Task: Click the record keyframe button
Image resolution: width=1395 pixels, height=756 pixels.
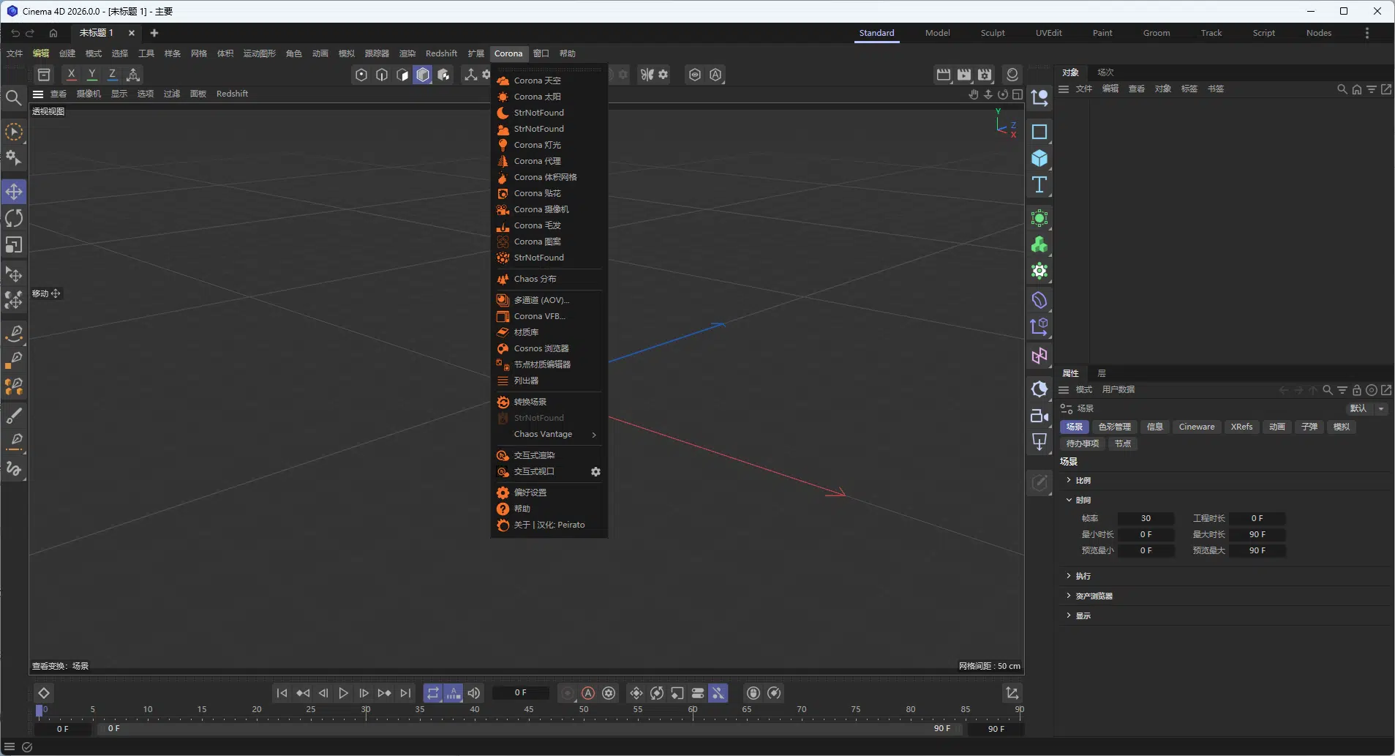Action: pos(568,693)
